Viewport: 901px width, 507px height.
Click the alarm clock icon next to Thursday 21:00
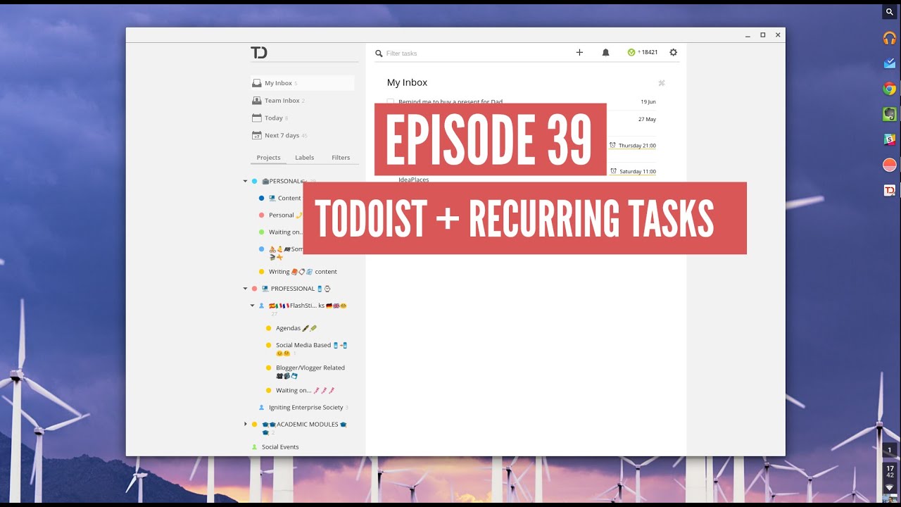tap(612, 145)
